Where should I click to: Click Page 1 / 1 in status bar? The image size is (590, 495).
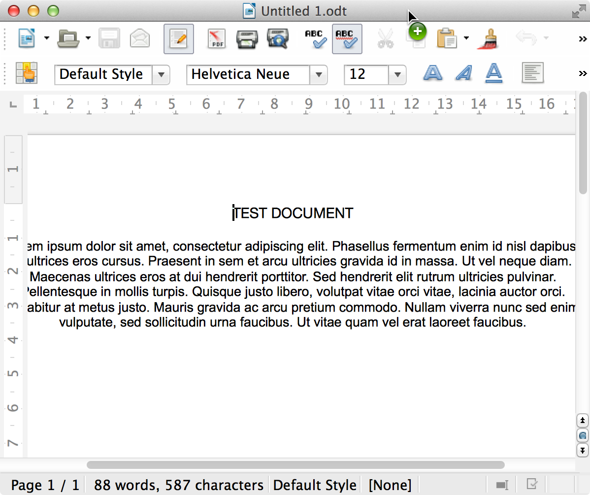coord(45,485)
